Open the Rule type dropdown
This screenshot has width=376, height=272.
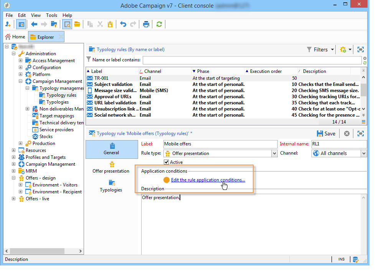coord(275,153)
